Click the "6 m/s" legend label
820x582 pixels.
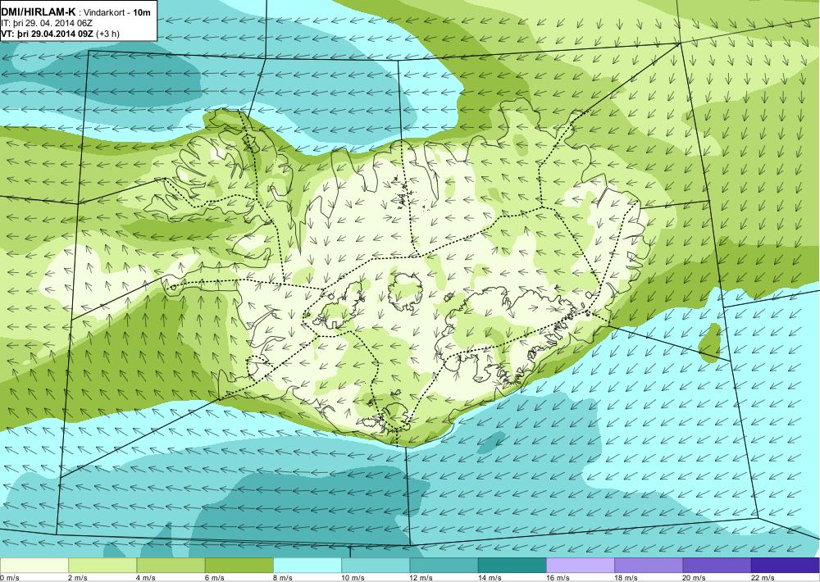click(214, 578)
